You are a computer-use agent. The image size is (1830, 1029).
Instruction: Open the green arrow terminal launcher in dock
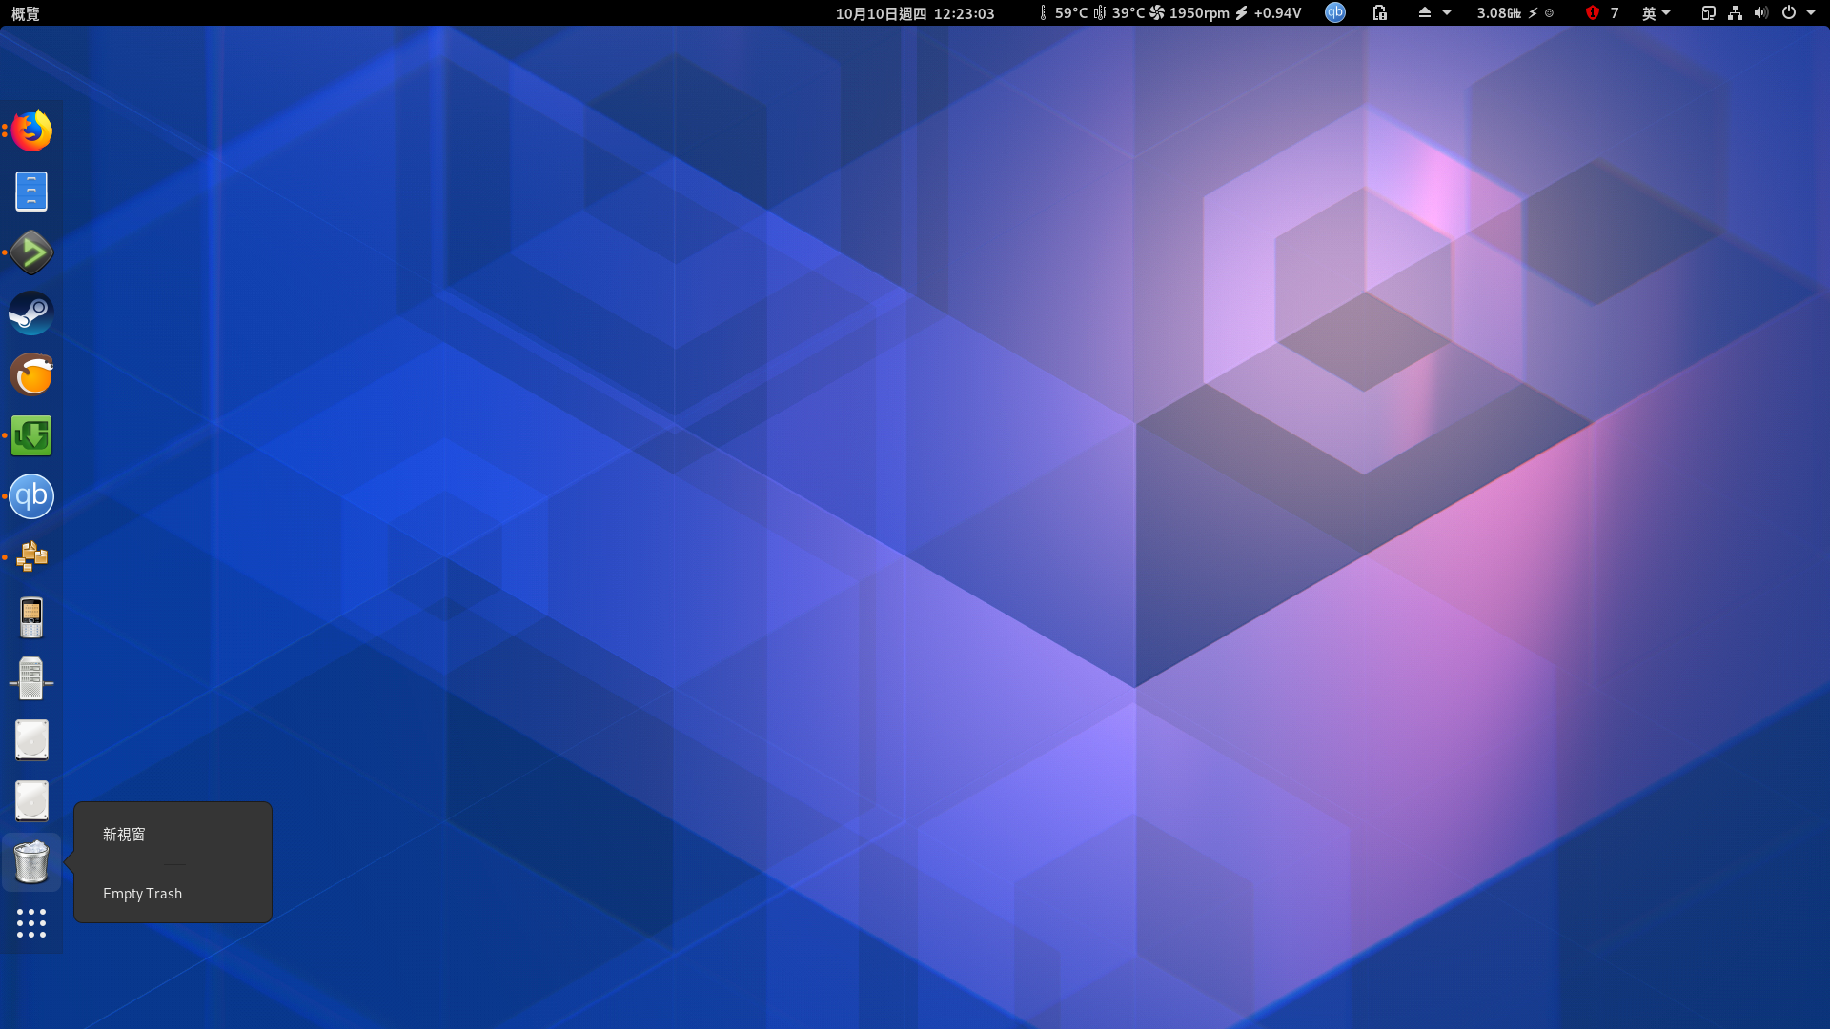point(31,252)
